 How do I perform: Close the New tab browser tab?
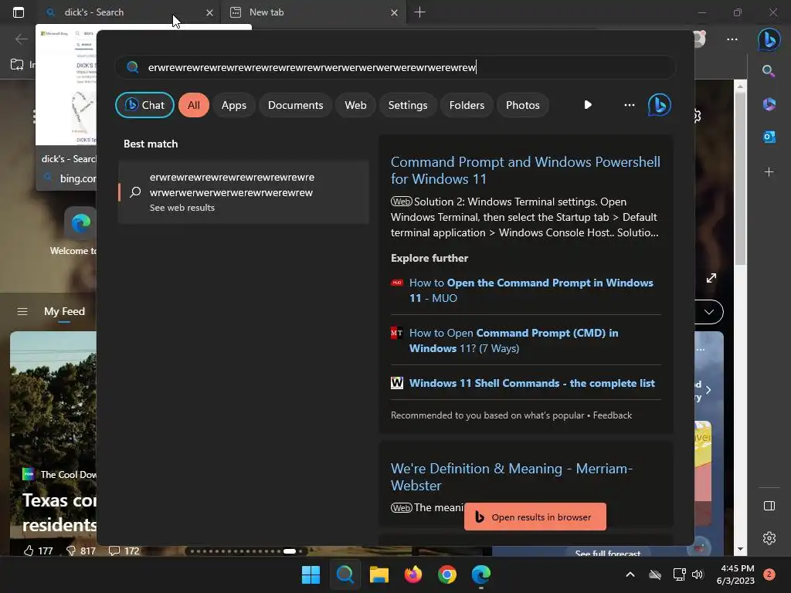coord(394,12)
